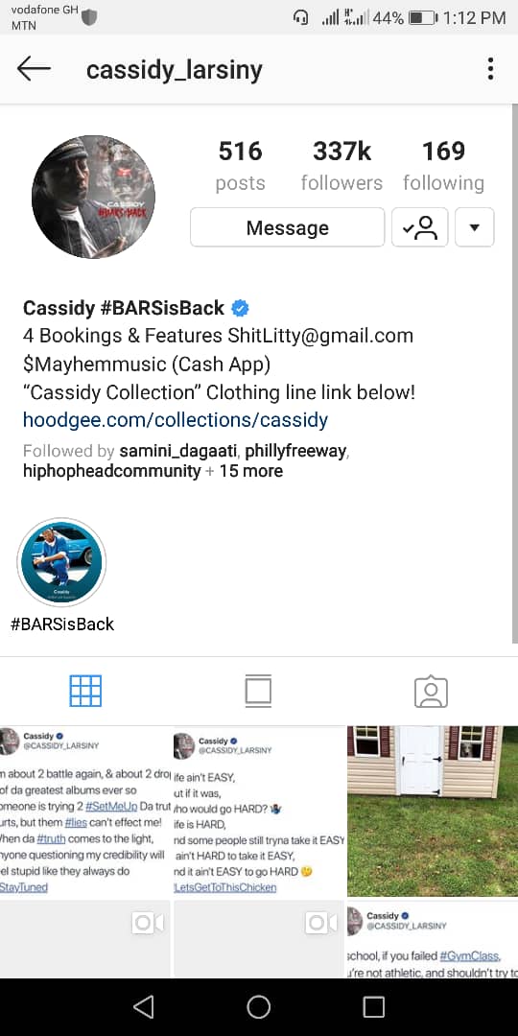This screenshot has height=1036, width=518.
Task: Tap the Android home circle button
Action: click(259, 1007)
